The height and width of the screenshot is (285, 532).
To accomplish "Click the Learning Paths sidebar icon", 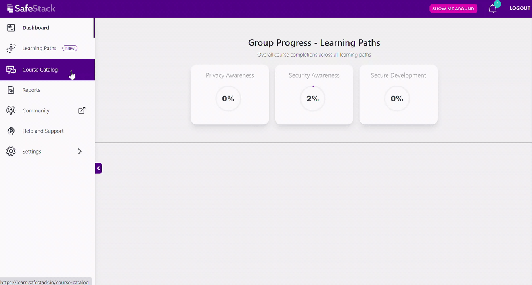I will point(11,48).
